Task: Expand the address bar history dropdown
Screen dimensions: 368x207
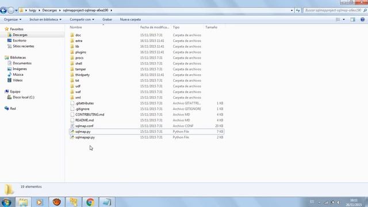Action: [292, 10]
